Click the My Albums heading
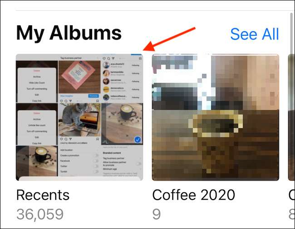The width and height of the screenshot is (295, 229). point(69,33)
